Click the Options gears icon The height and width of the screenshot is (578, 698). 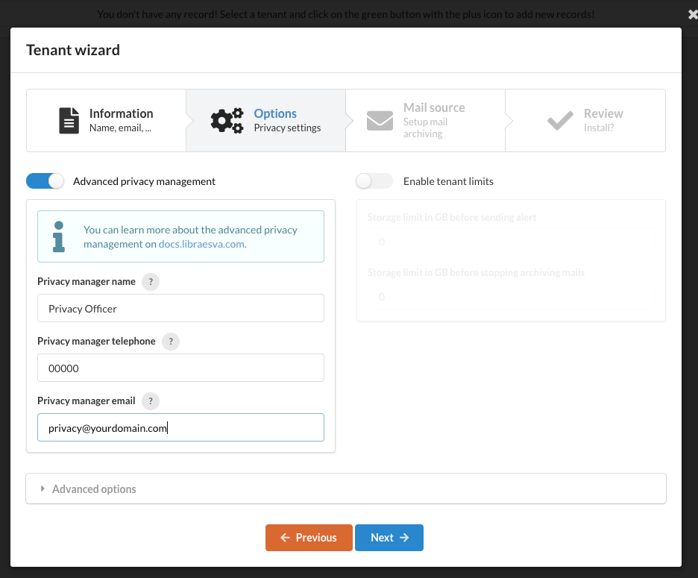pos(227,120)
